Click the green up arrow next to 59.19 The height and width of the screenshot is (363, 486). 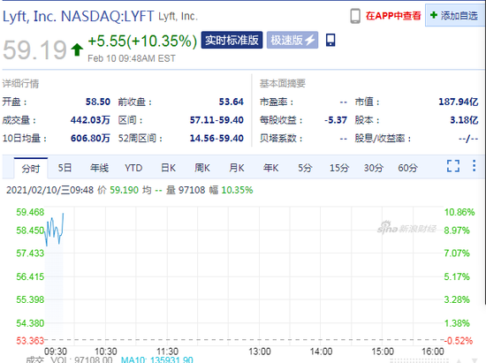77,49
